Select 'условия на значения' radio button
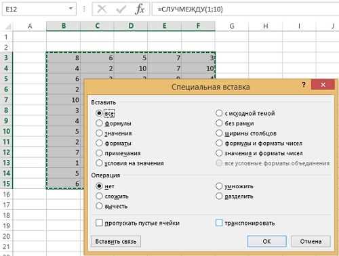This screenshot has height=256, width=339. point(99,163)
